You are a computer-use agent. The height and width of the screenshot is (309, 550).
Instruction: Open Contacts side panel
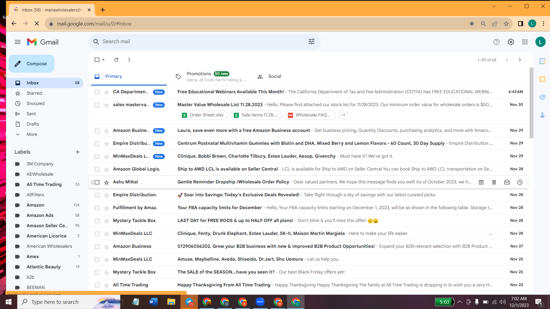(x=542, y=115)
